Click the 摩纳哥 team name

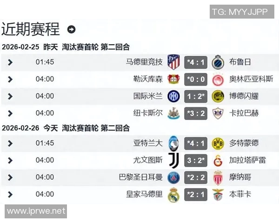240,177
